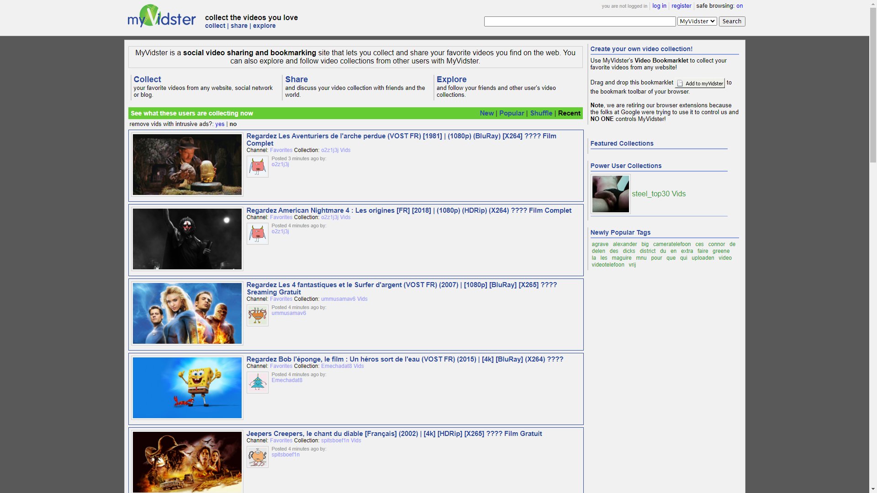Open o2z1j3j avatar on American Nightmare post

click(x=258, y=234)
